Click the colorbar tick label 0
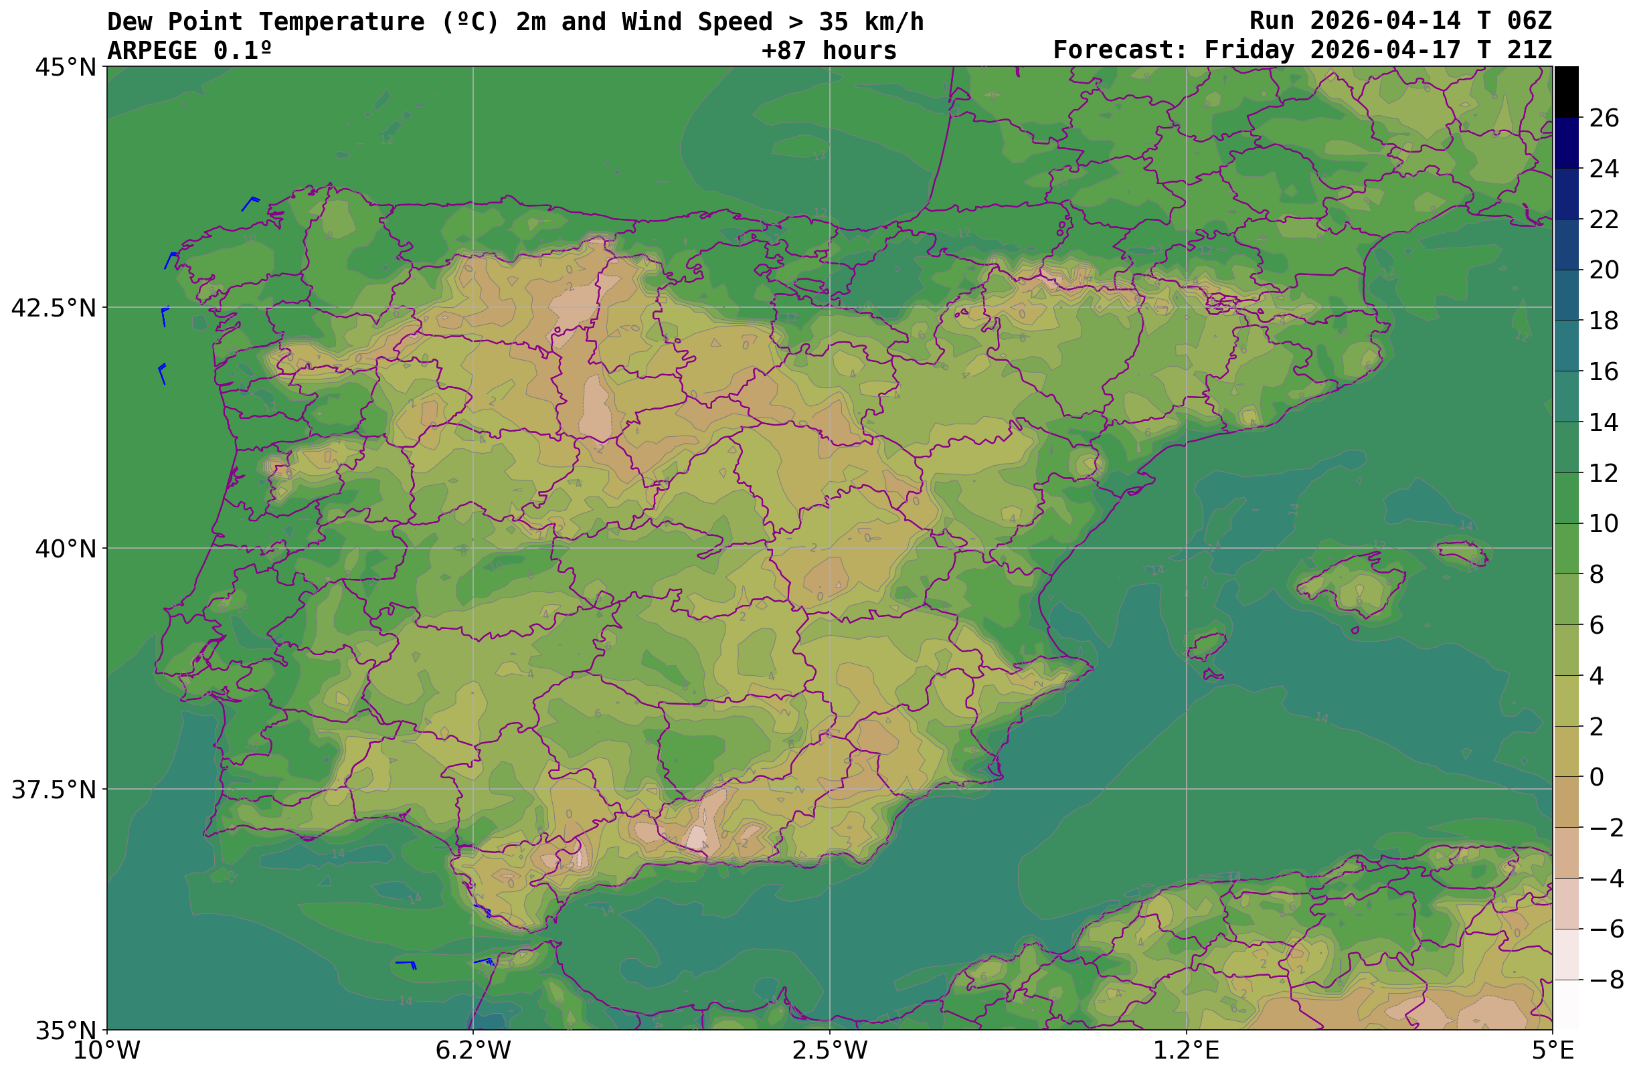Screen dimensions: 1635x1074 coord(1598,777)
